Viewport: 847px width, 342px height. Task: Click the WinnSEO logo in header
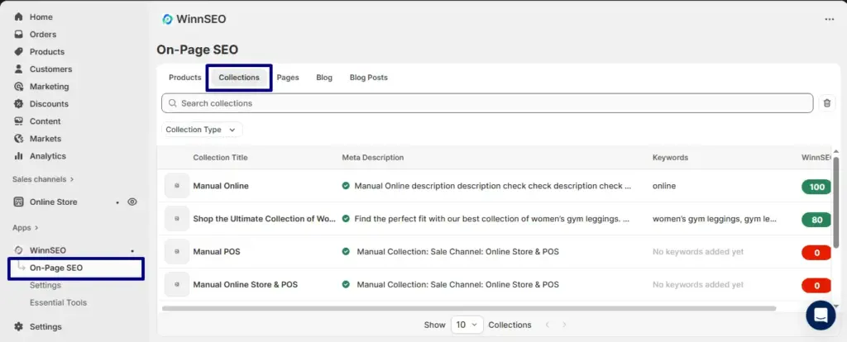point(167,20)
